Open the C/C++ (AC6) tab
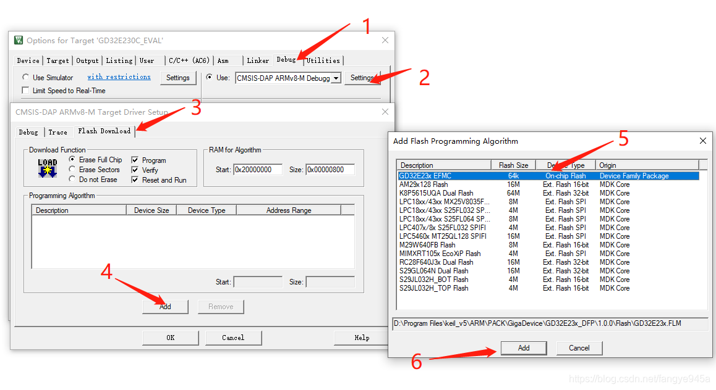Viewport: 716px width, 390px height. (189, 60)
